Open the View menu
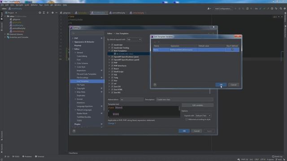 point(12,5)
